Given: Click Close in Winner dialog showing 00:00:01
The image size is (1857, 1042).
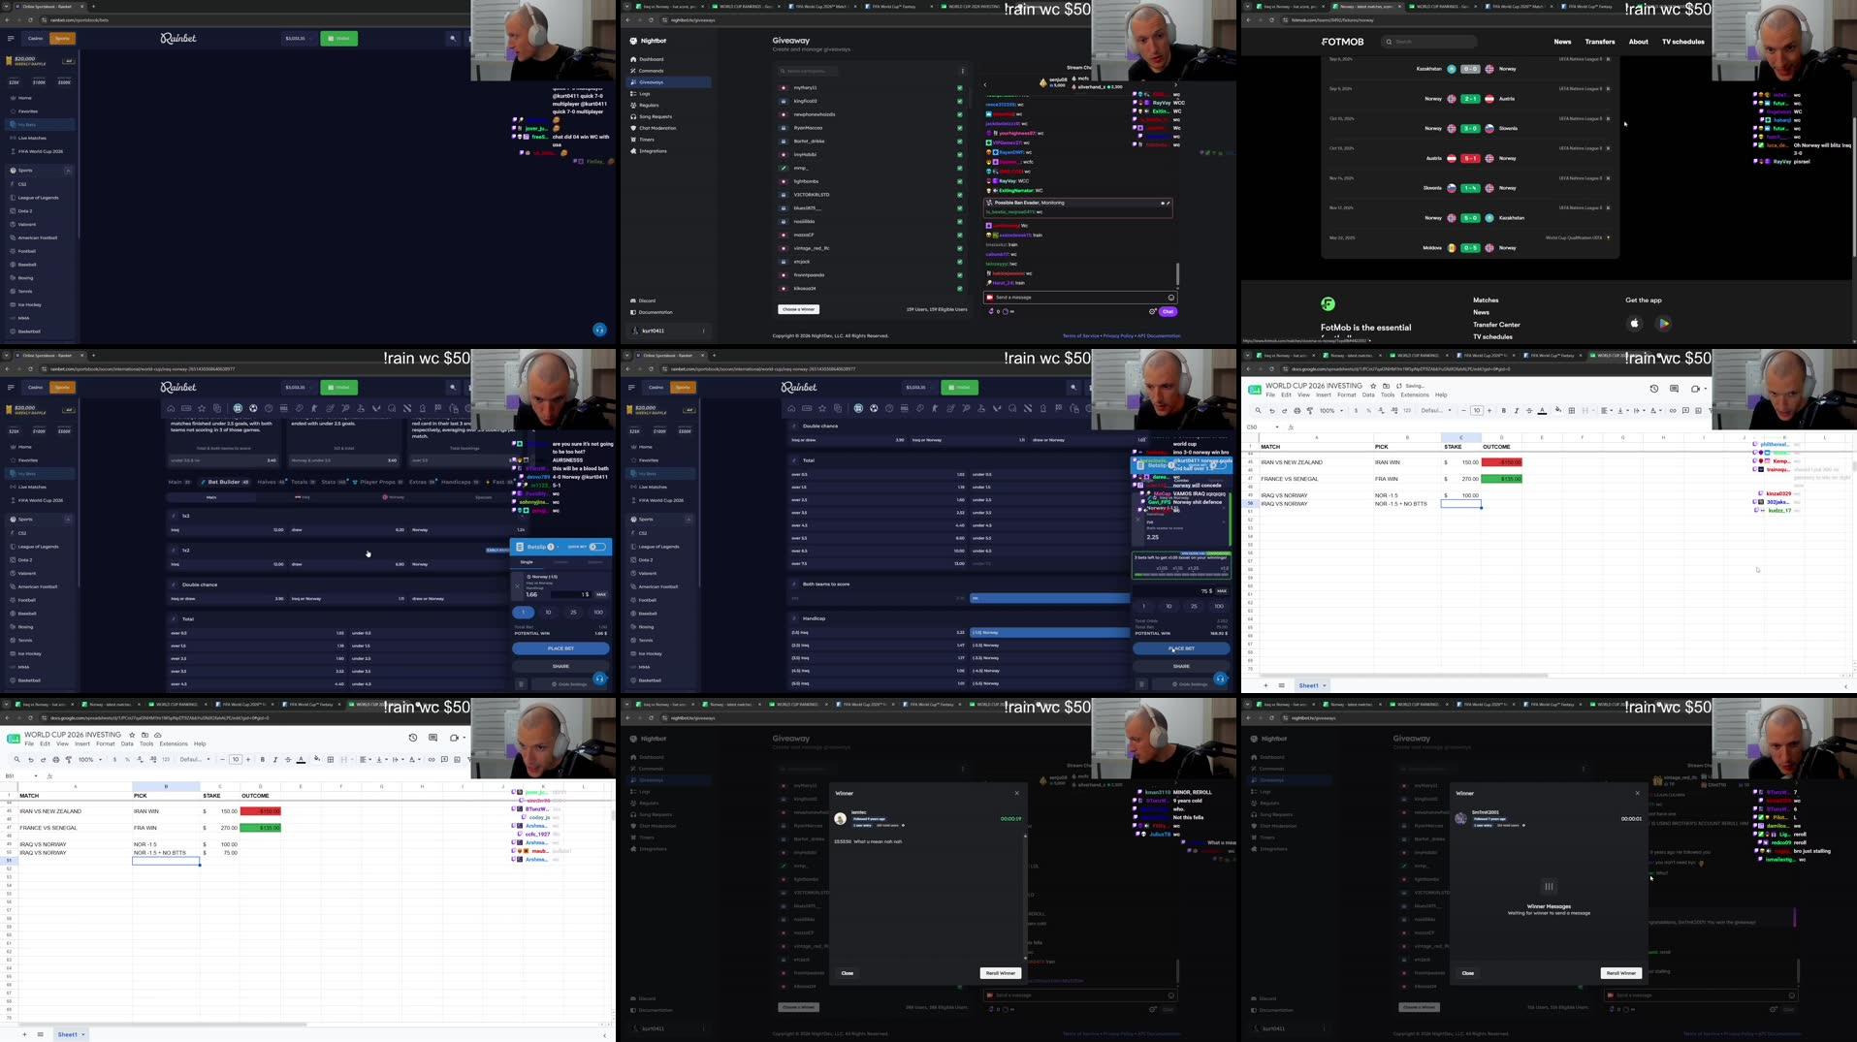Looking at the screenshot, I should 1467,972.
